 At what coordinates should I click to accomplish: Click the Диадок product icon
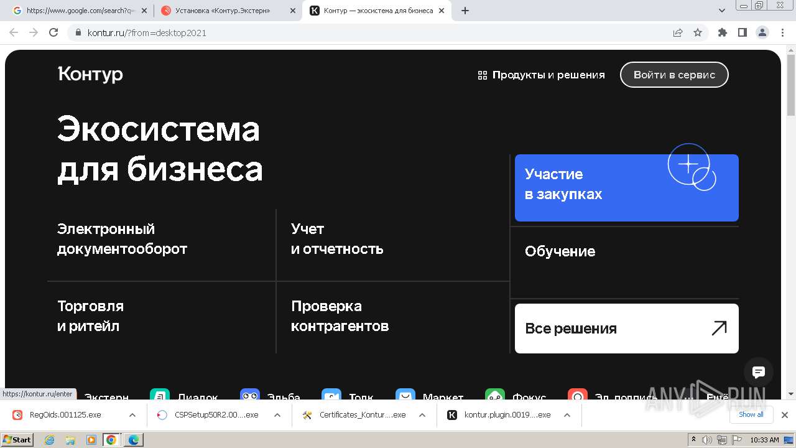pyautogui.click(x=160, y=396)
